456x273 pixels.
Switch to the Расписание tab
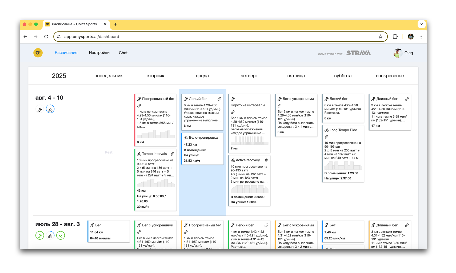(66, 53)
